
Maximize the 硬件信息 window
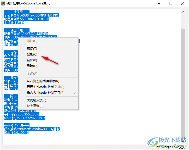(x=171, y=3)
